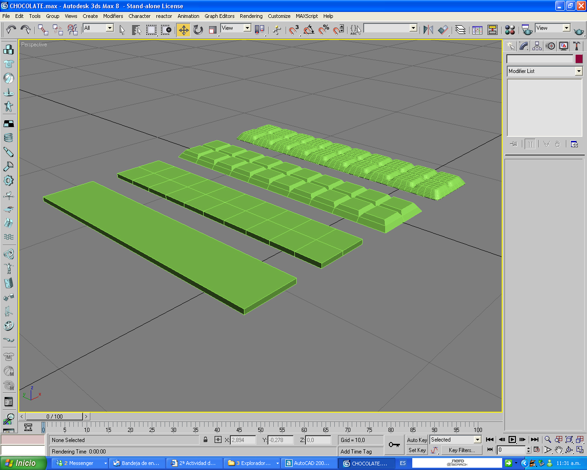Open the 'All' selection filter dropdown
The width and height of the screenshot is (587, 470).
click(98, 28)
